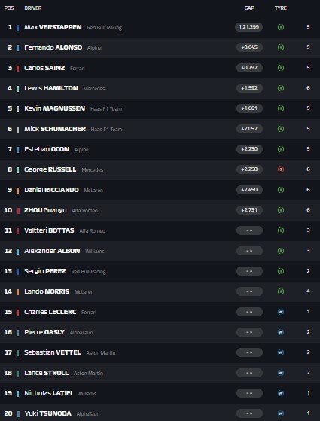320x421 pixels.
Task: Click Zhou Guanyu's +2.731 gap badge
Action: coord(249,210)
